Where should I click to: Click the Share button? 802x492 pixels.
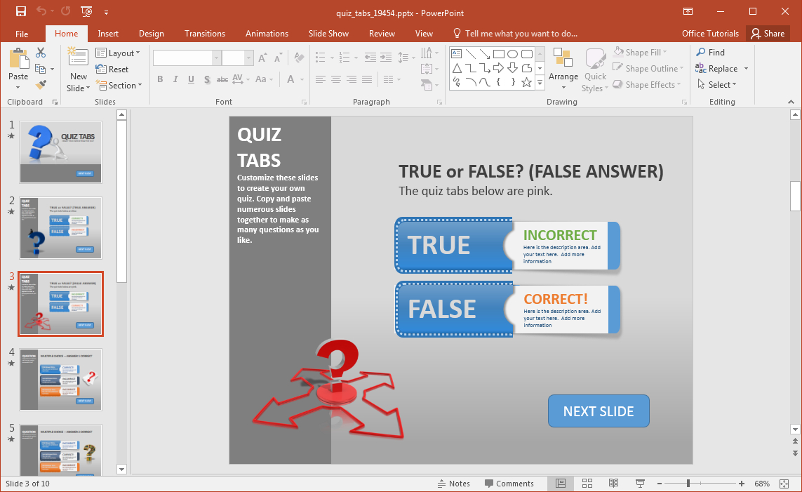point(768,34)
